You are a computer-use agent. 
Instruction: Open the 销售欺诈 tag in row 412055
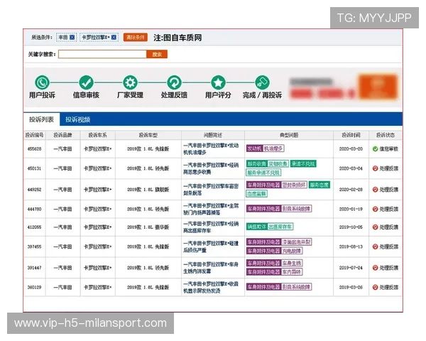tap(256, 227)
